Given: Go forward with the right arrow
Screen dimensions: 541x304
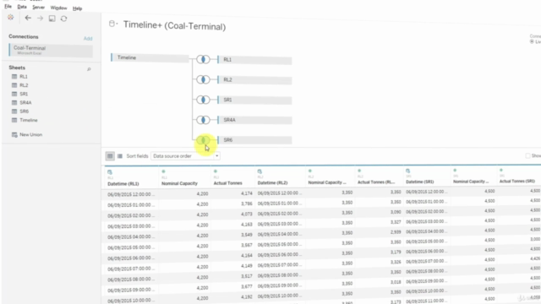Looking at the screenshot, I should click(x=40, y=18).
